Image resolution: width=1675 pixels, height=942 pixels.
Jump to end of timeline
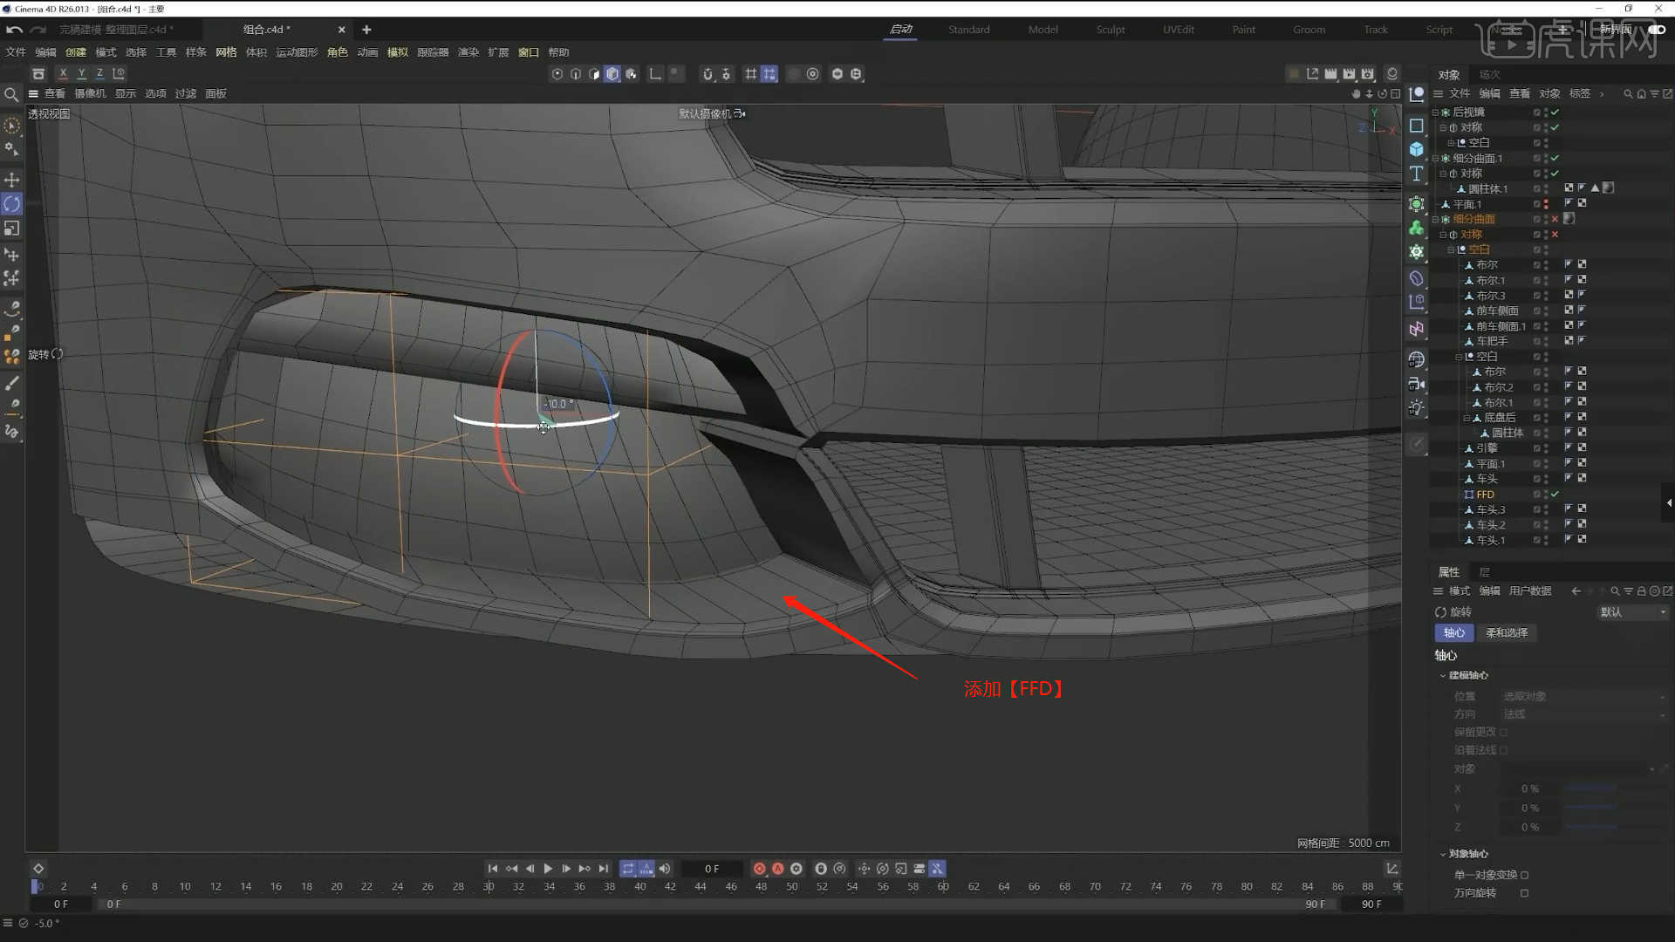click(x=603, y=869)
